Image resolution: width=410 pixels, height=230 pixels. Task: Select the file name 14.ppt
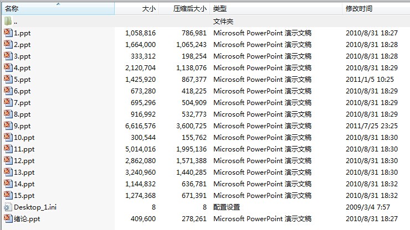[24, 184]
